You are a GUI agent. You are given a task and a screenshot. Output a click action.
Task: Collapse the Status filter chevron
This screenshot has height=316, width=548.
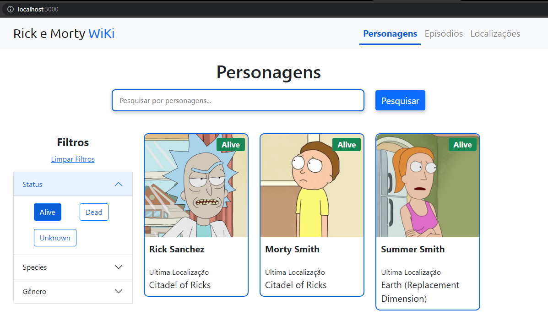tap(119, 184)
